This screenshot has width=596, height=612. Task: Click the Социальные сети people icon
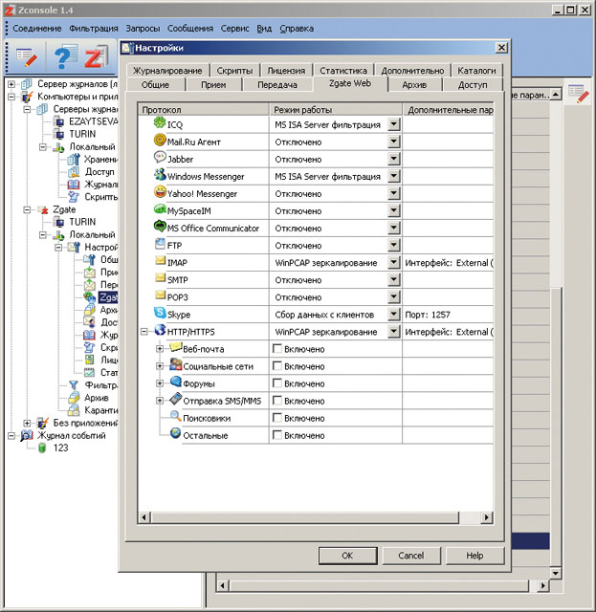tap(176, 364)
